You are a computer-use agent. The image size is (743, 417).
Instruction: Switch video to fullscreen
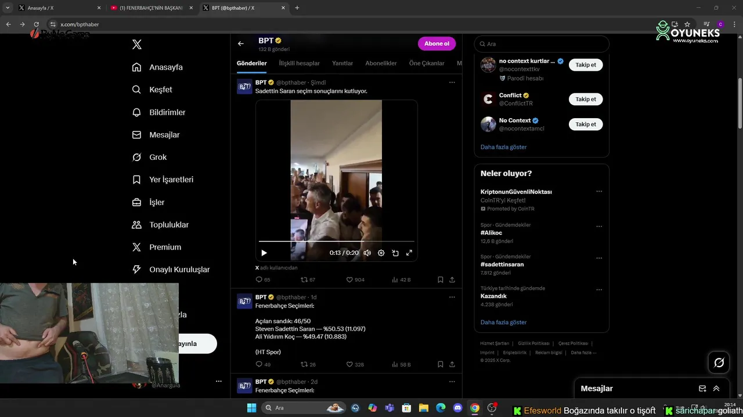[x=409, y=253]
